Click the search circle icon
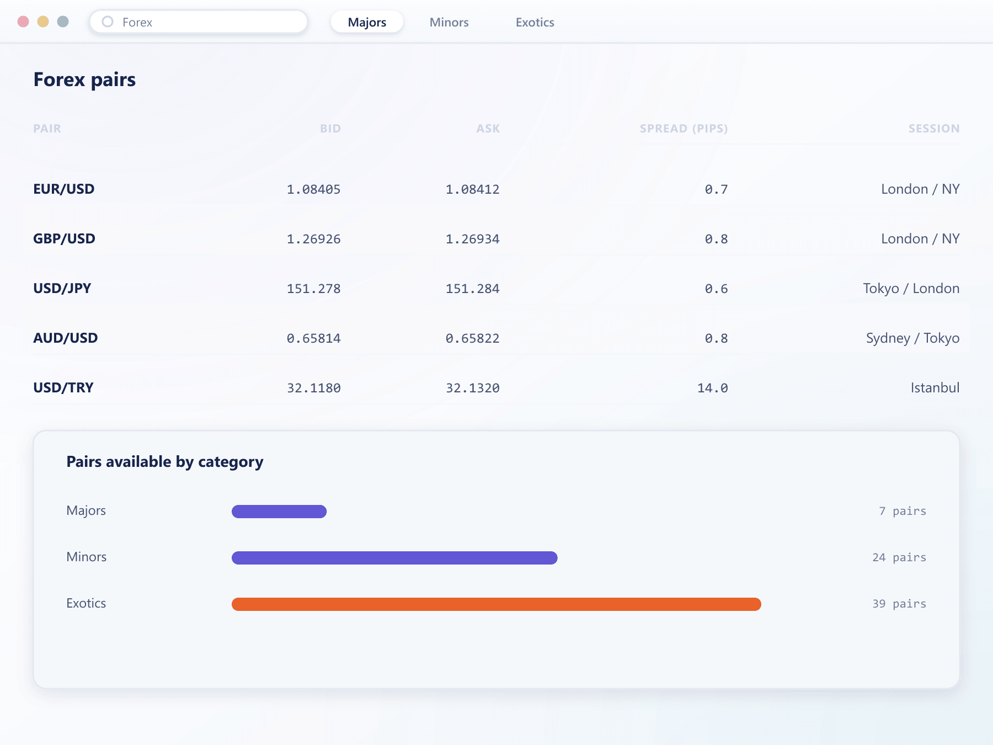 click(108, 22)
